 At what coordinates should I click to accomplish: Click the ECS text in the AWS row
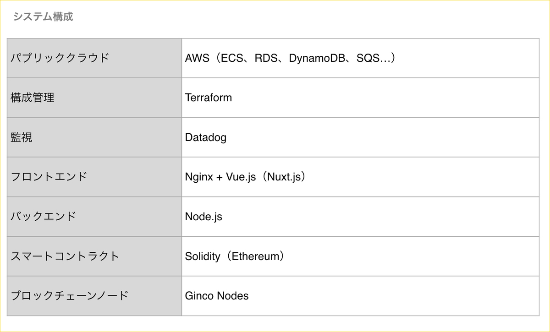(x=231, y=59)
